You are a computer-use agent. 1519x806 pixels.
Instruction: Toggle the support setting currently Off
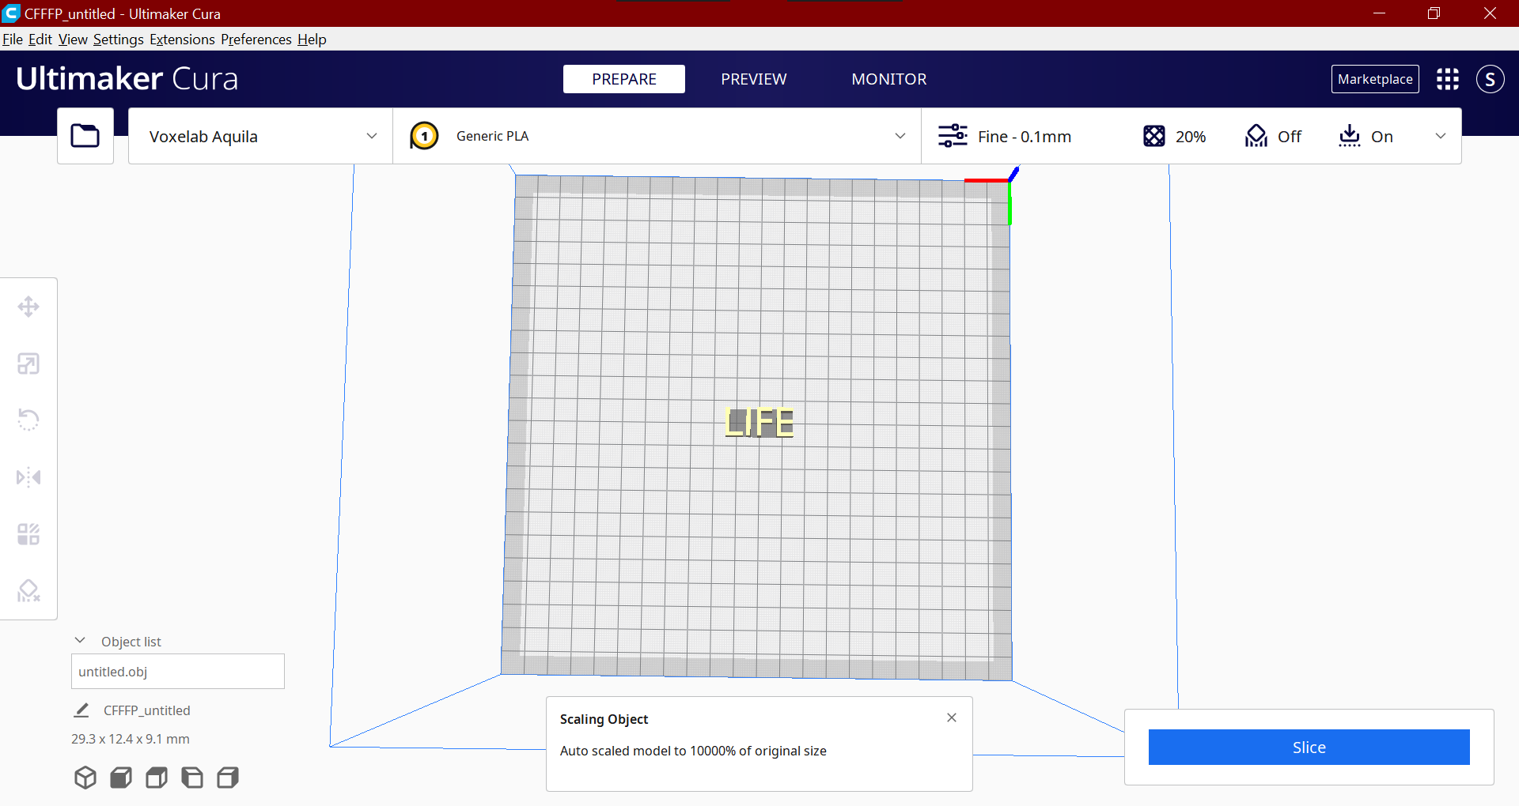click(1274, 136)
